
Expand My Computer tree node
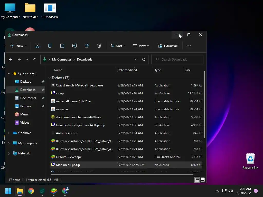[9, 143]
